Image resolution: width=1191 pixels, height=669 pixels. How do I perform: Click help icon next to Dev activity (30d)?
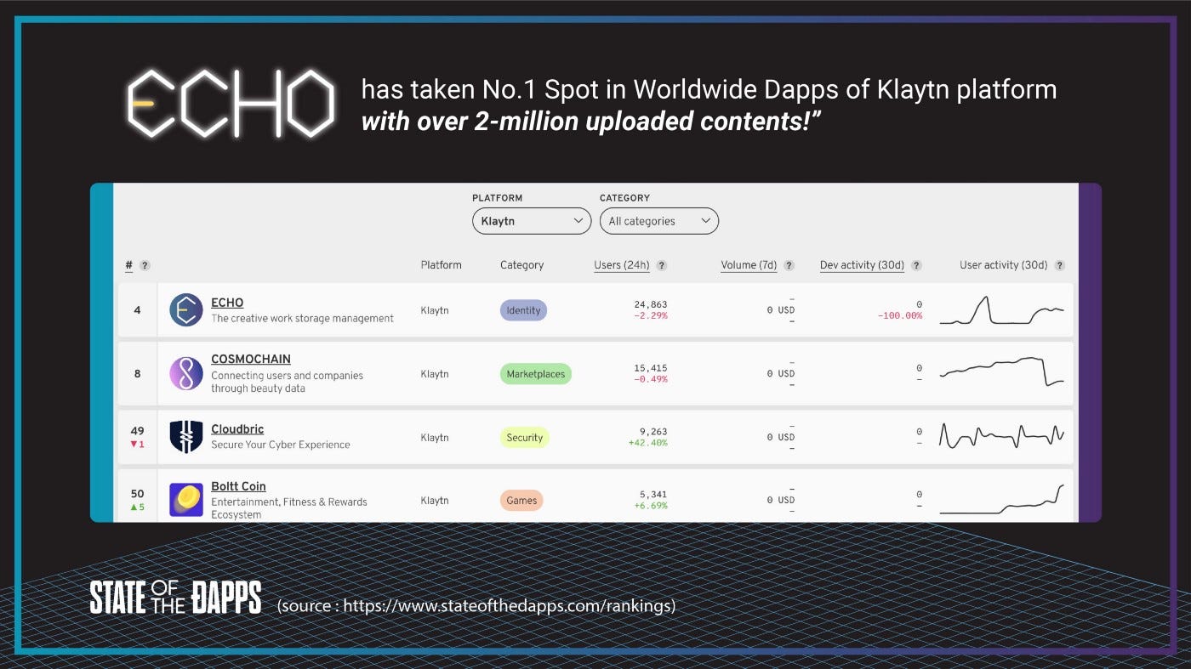coord(916,265)
